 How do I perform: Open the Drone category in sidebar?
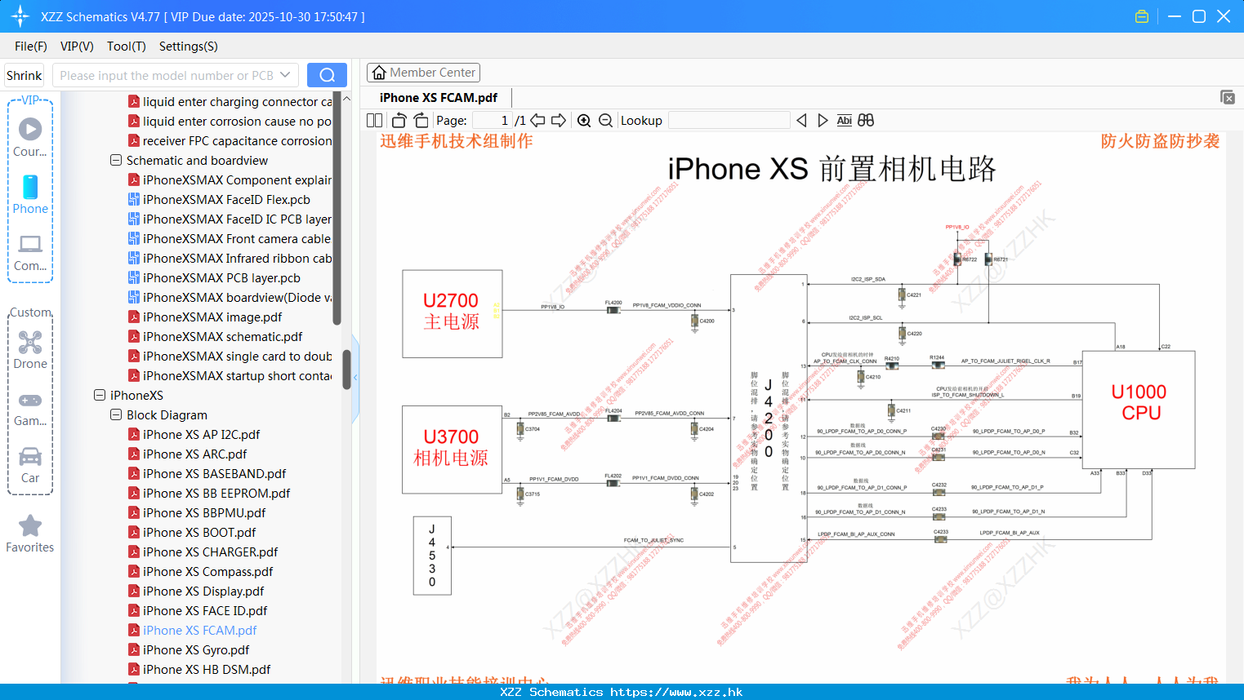coord(30,349)
